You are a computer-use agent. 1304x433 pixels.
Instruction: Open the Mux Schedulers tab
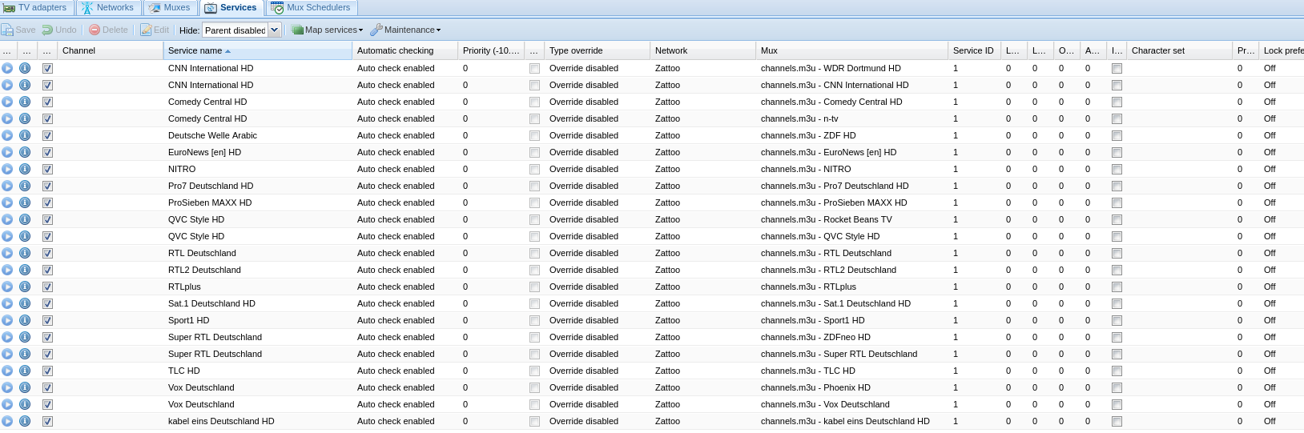point(312,8)
